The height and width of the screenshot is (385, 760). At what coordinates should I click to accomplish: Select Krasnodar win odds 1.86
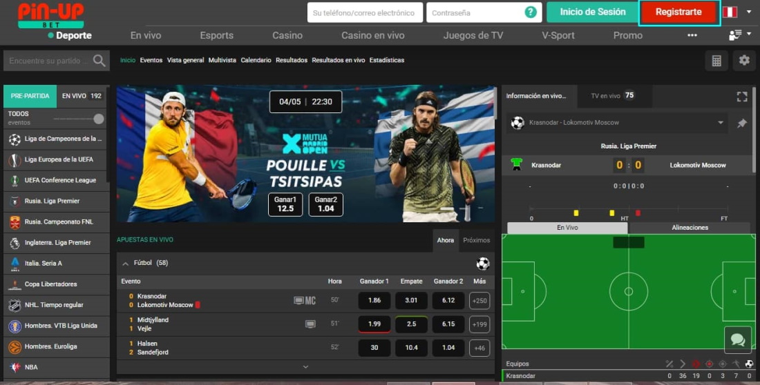[374, 301]
